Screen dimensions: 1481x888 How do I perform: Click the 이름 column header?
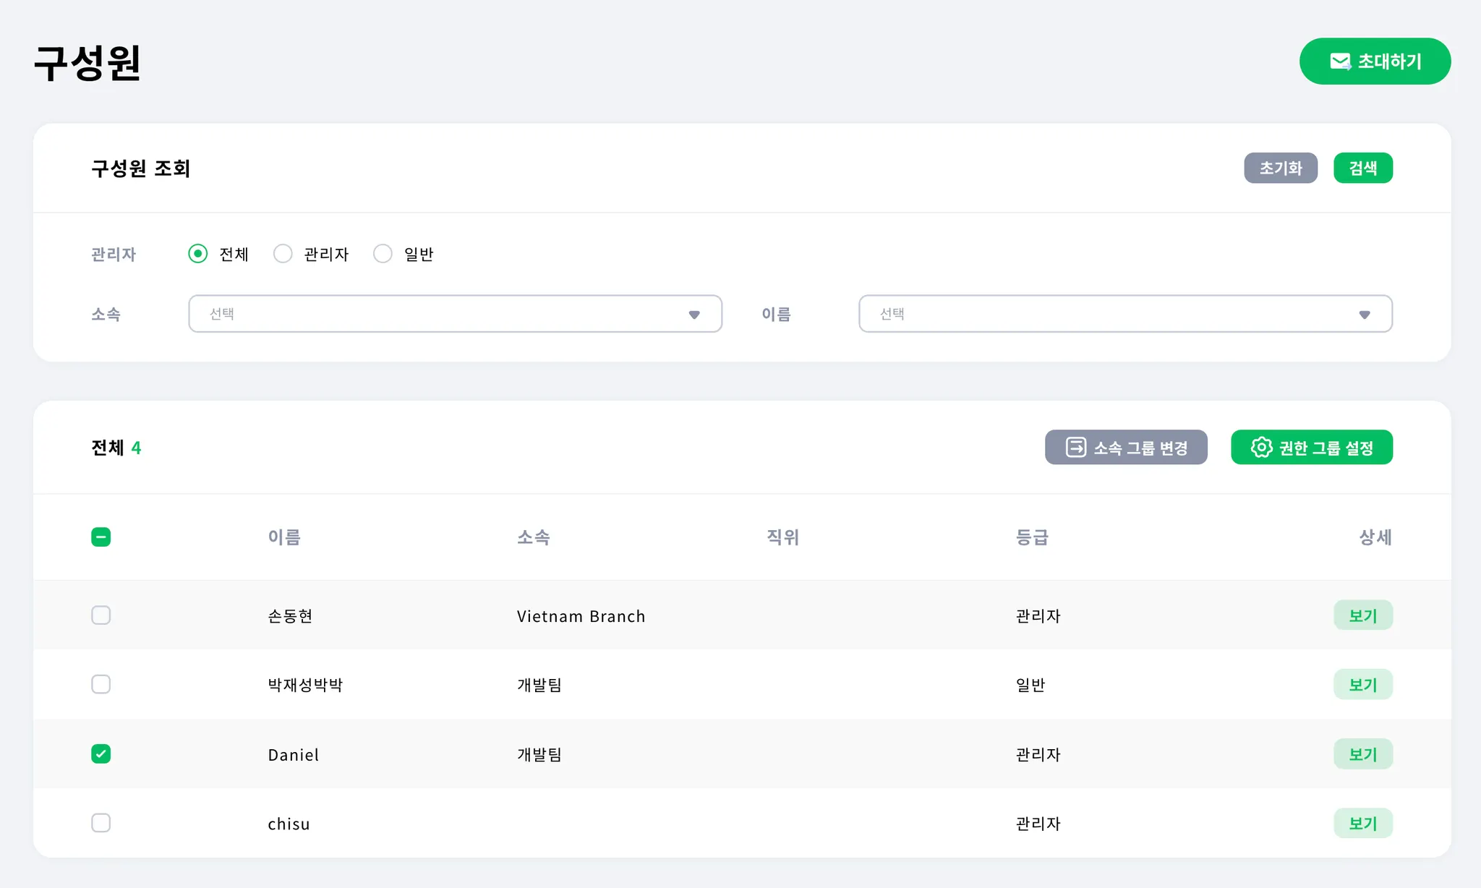[284, 537]
